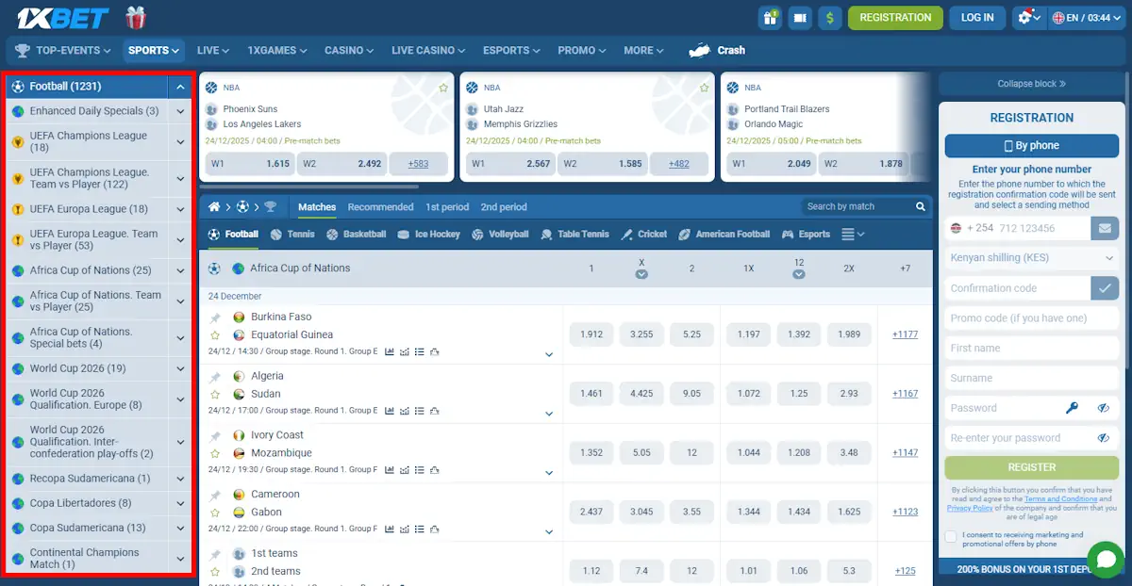Click the dollar payments icon in the top bar
Screen dimensions: 1132x586
(830, 17)
